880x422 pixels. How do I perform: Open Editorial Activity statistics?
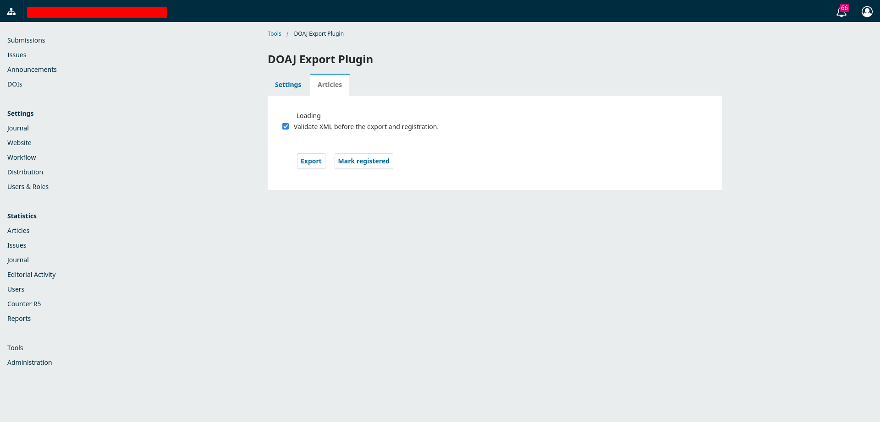click(32, 275)
